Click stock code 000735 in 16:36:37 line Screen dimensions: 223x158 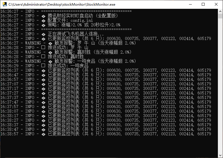click(x=132, y=70)
